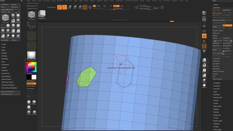Screen dimensions: 233x131
Task: Click the Reset Current Brush button
Action: pos(11,92)
